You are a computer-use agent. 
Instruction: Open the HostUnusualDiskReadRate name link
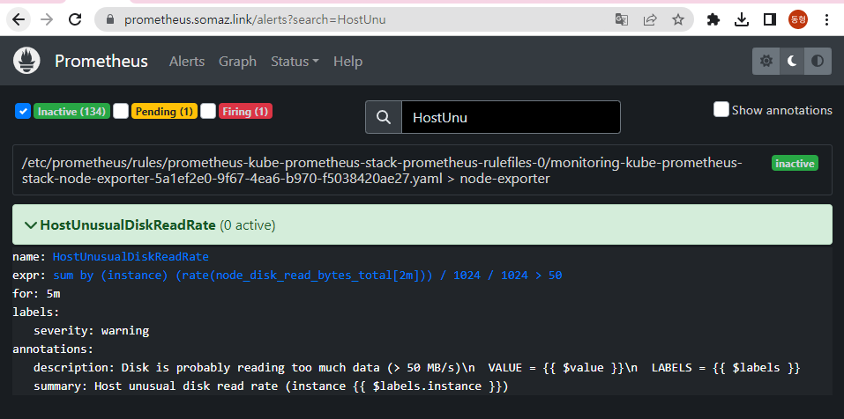coord(131,257)
